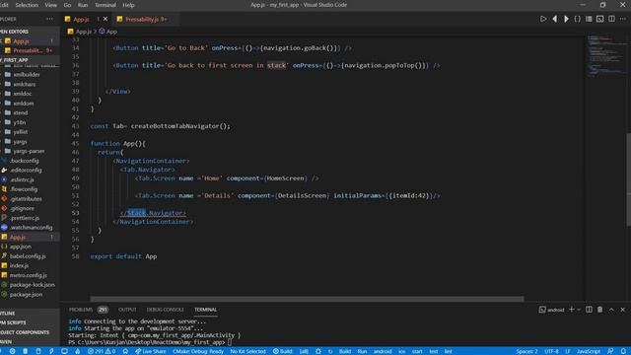Run the code with the play icon
The width and height of the screenshot is (631, 355).
(543, 19)
